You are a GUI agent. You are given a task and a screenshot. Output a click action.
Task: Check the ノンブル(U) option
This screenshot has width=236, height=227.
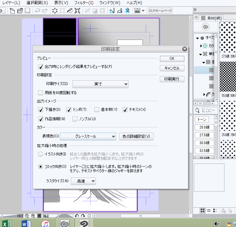(75, 119)
